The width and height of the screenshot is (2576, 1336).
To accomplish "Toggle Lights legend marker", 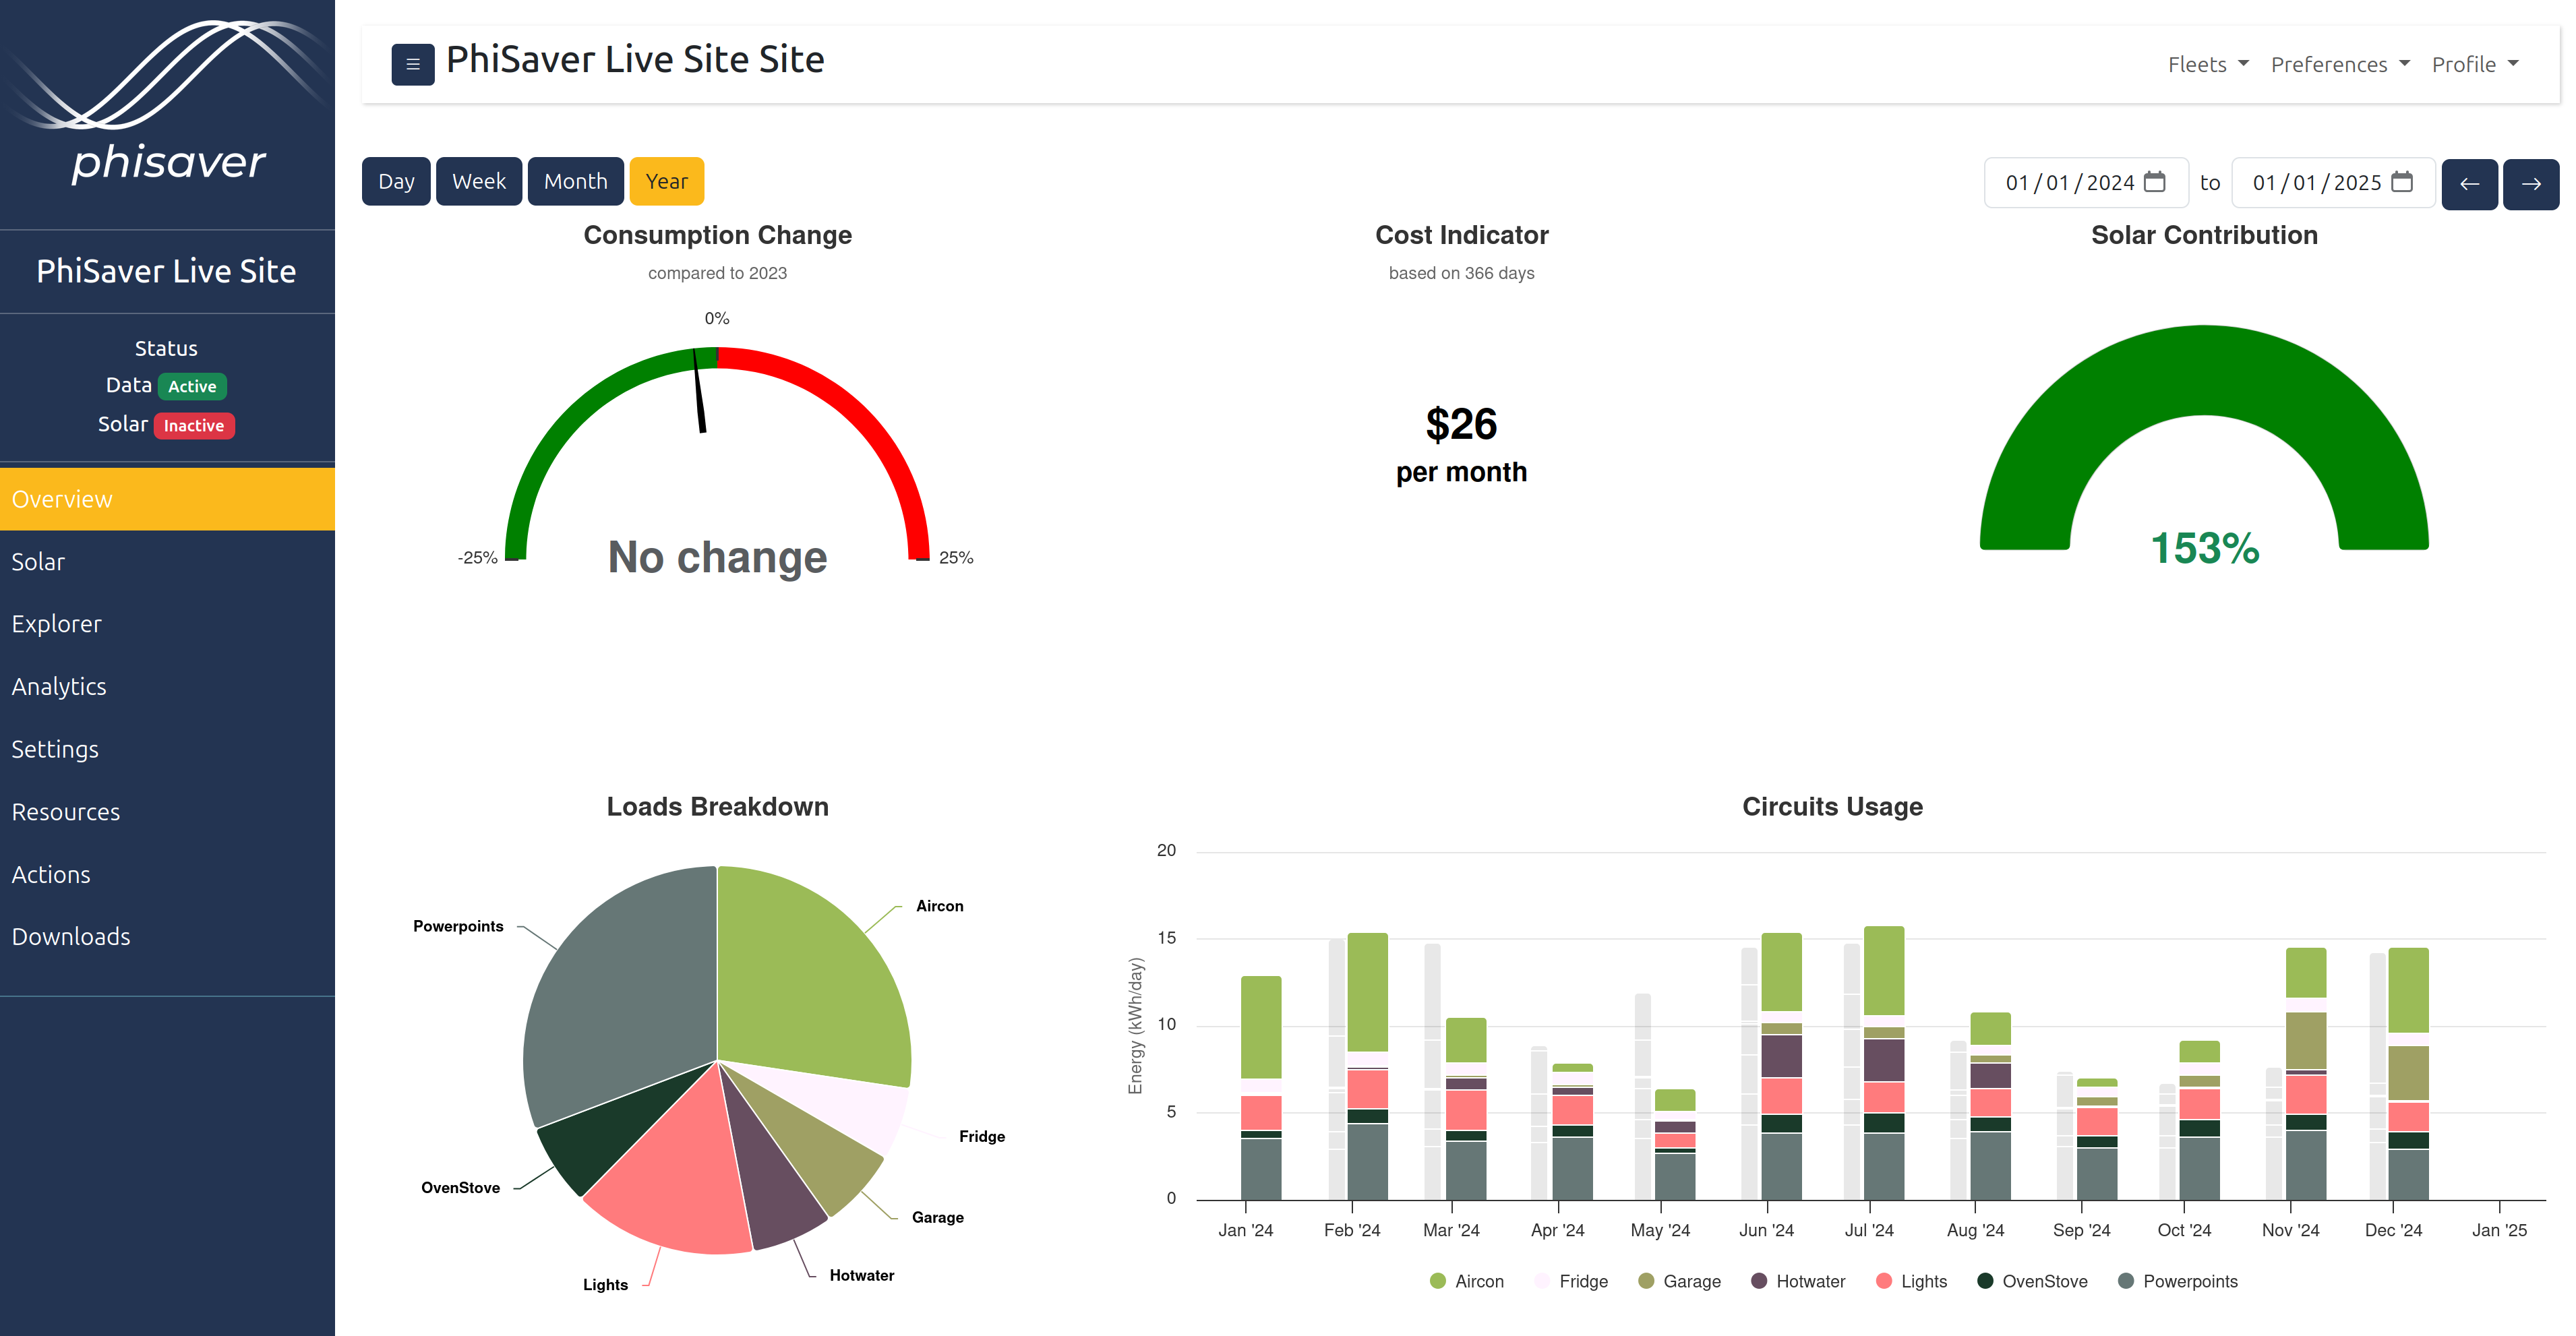I will pyautogui.click(x=1884, y=1281).
